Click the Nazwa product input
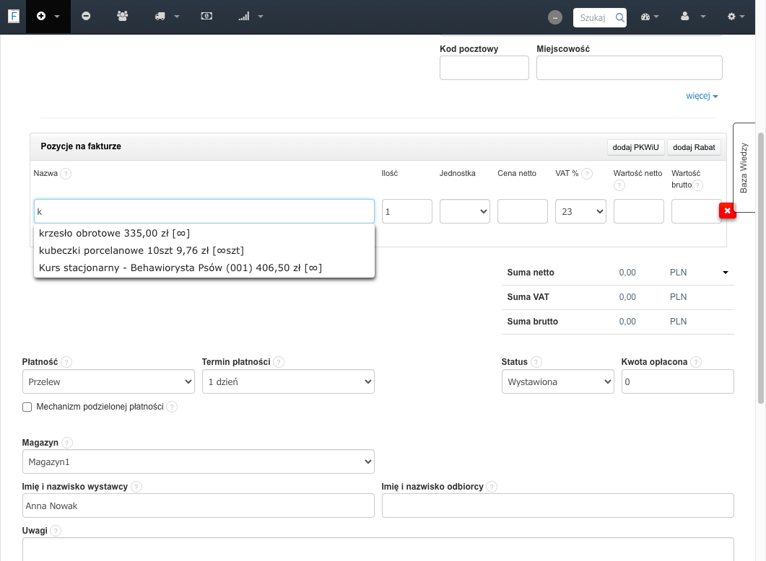 pos(204,211)
